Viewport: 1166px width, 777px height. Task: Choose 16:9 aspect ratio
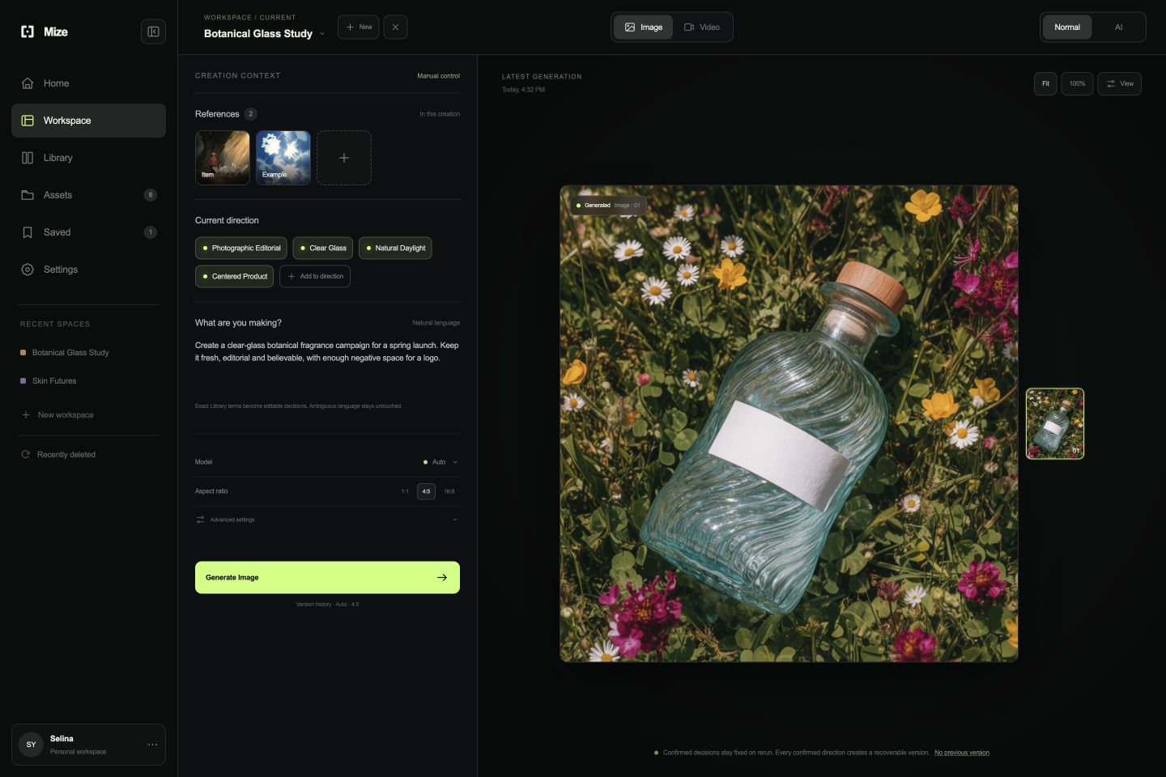coord(449,491)
